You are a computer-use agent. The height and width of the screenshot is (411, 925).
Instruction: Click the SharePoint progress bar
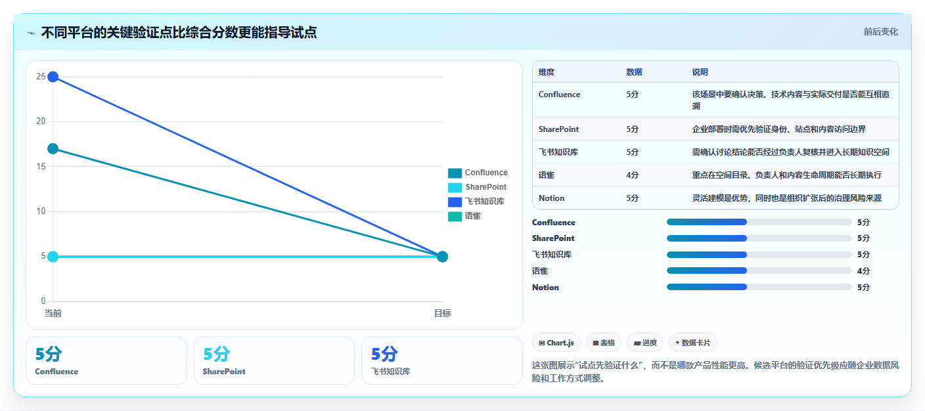759,238
